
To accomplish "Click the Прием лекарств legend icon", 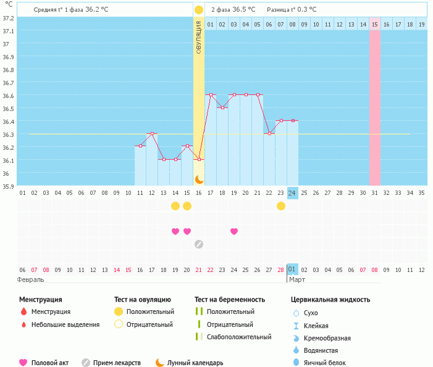I will [x=86, y=363].
